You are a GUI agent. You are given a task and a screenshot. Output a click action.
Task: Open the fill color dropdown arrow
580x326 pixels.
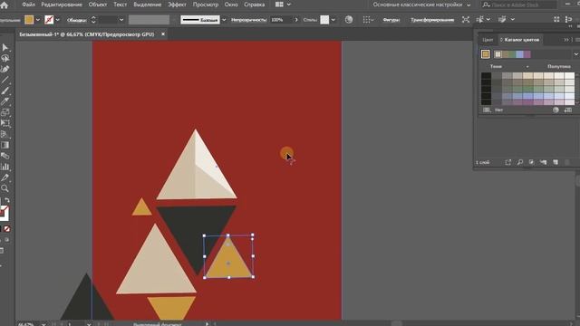click(38, 20)
